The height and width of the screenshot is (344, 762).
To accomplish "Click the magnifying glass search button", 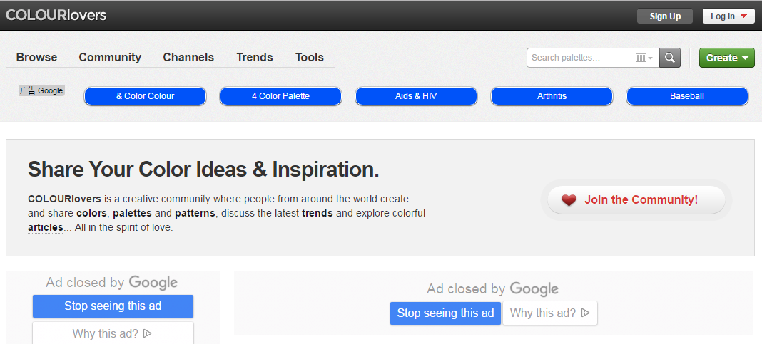I will 670,58.
